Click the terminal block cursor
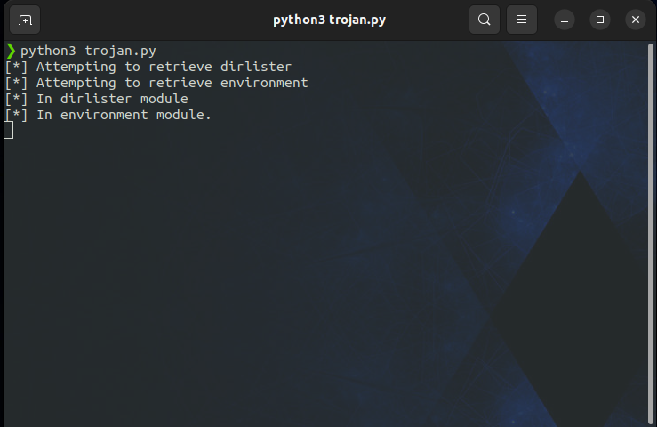The height and width of the screenshot is (427, 657). tap(8, 130)
